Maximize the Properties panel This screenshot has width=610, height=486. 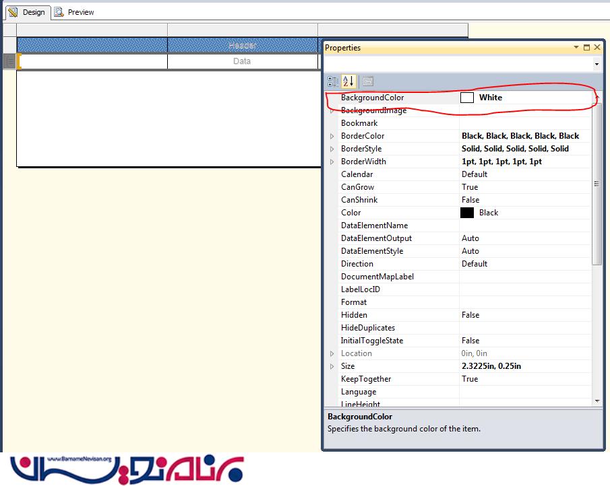click(586, 48)
